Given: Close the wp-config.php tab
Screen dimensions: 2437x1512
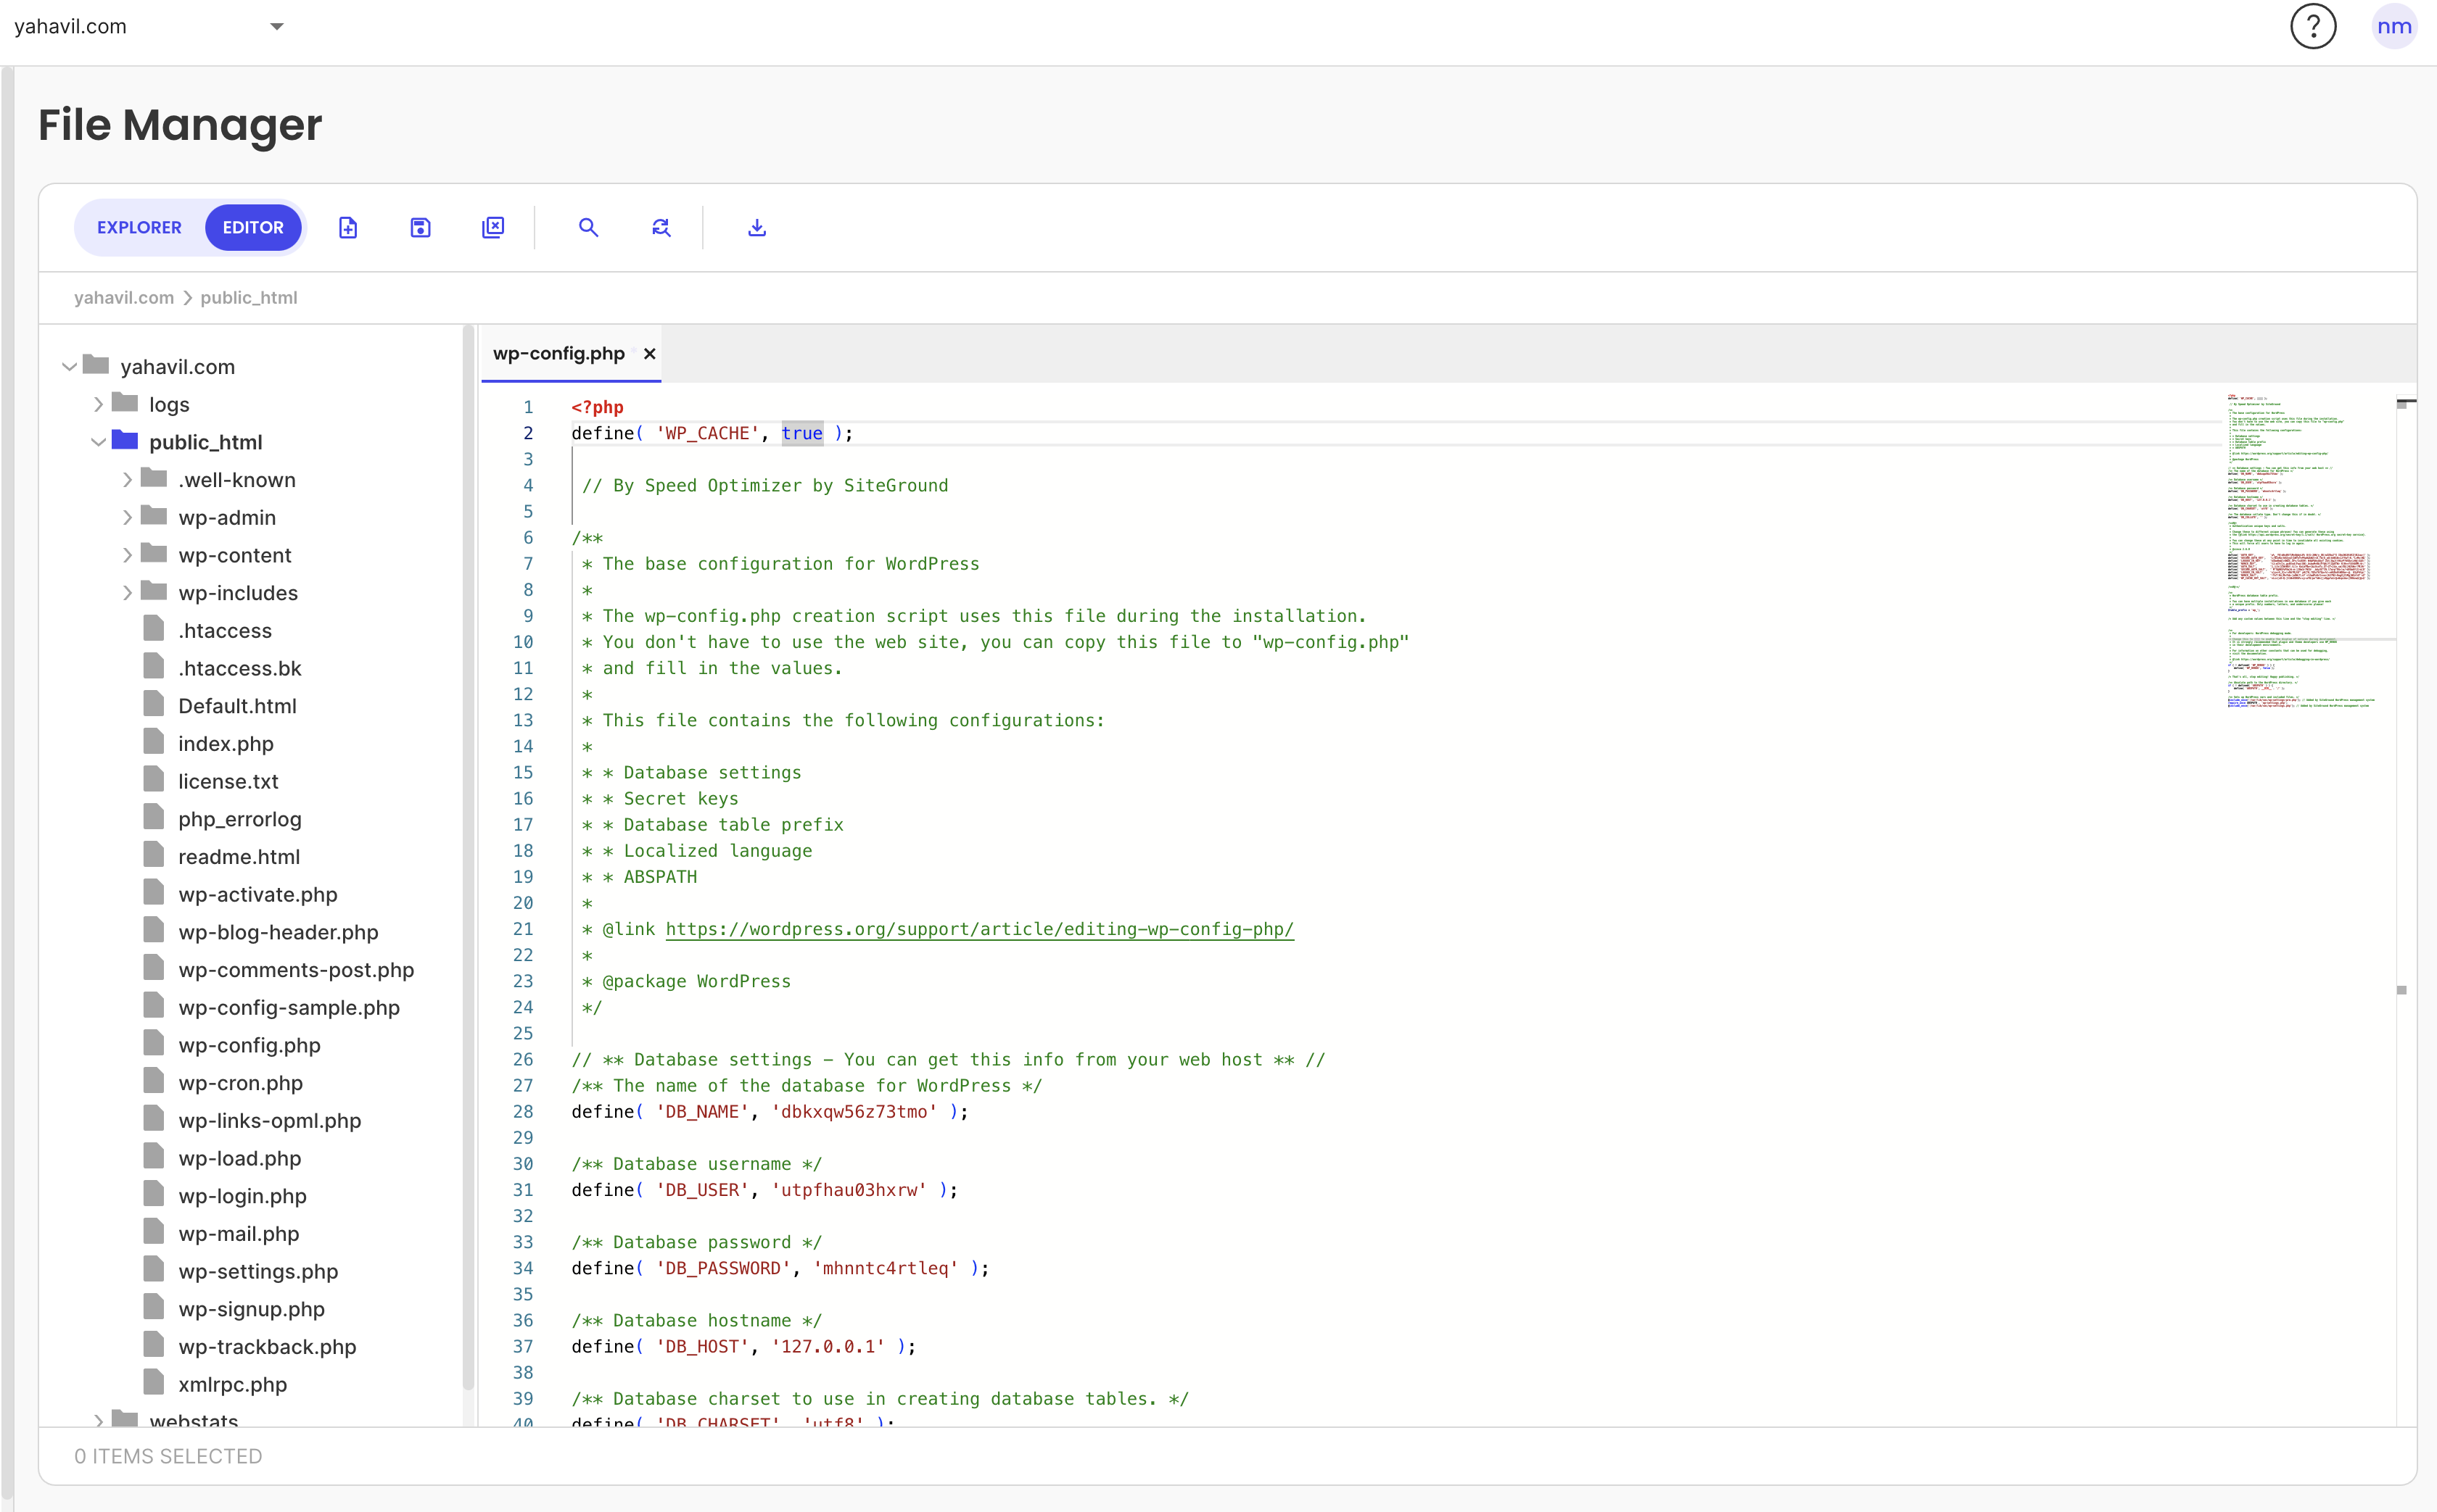Looking at the screenshot, I should point(649,354).
